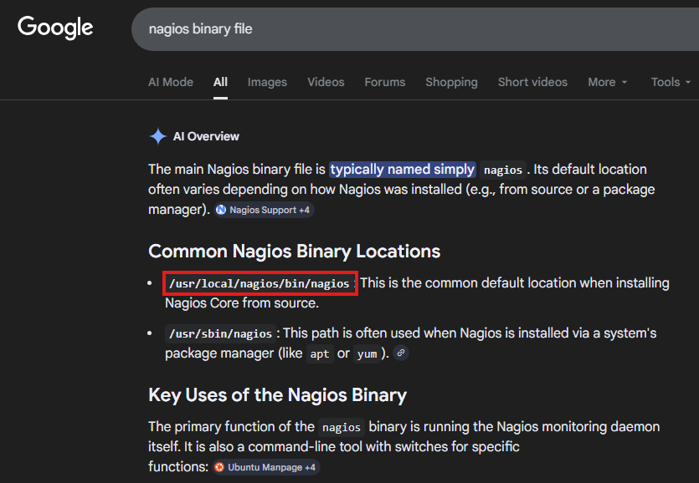Viewport: 699px width, 483px height.
Task: Select the All results tab
Action: click(x=220, y=82)
